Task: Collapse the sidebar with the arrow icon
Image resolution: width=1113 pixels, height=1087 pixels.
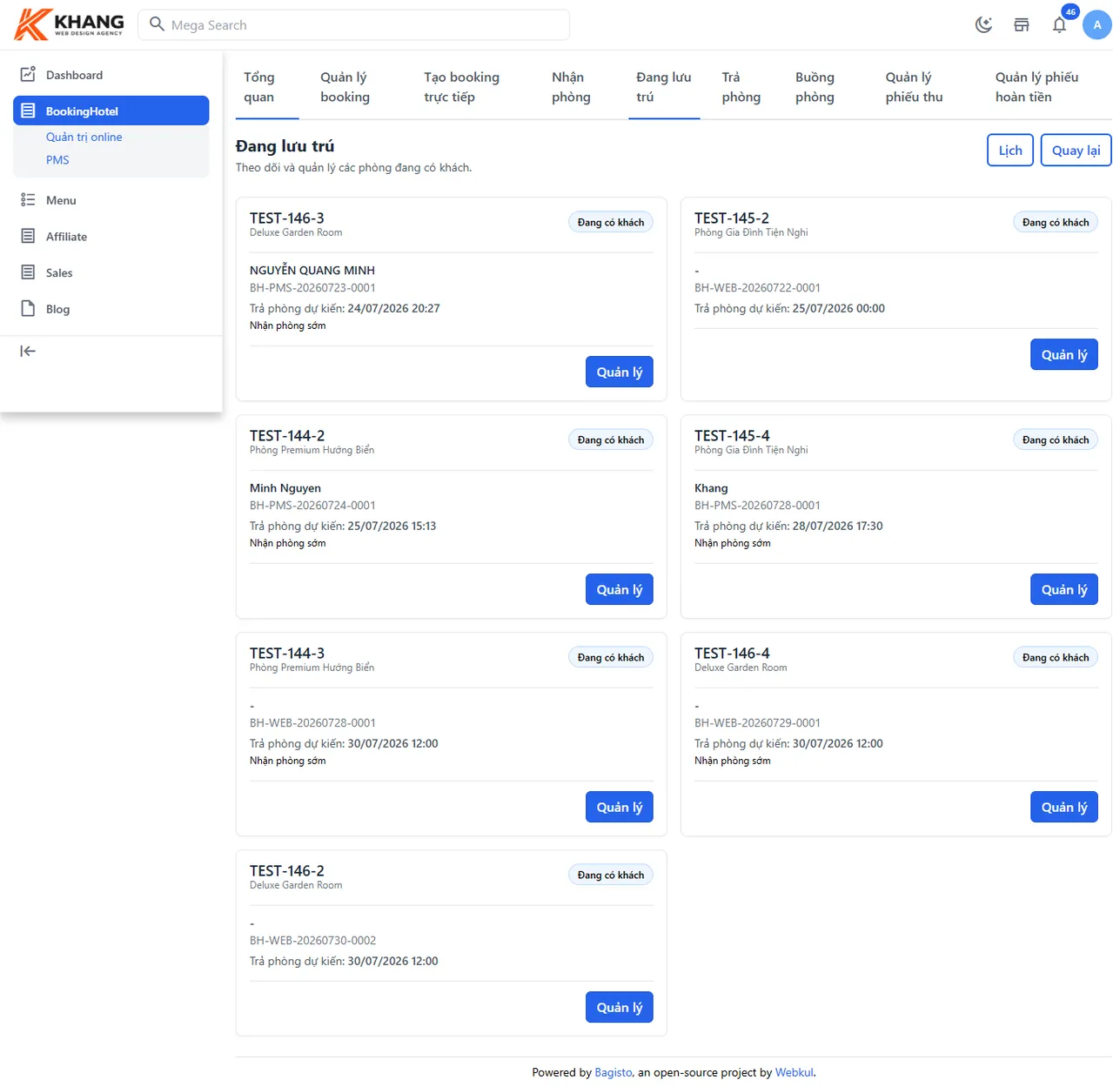Action: point(28,351)
